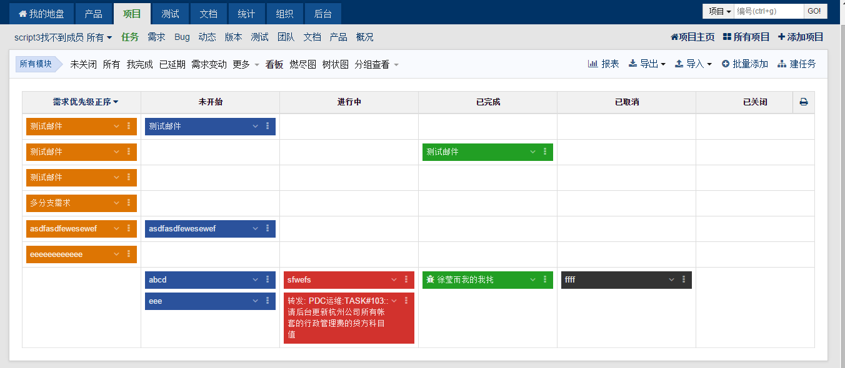The image size is (845, 368).
Task: Click the 批量添加 plus icon
Action: (726, 64)
